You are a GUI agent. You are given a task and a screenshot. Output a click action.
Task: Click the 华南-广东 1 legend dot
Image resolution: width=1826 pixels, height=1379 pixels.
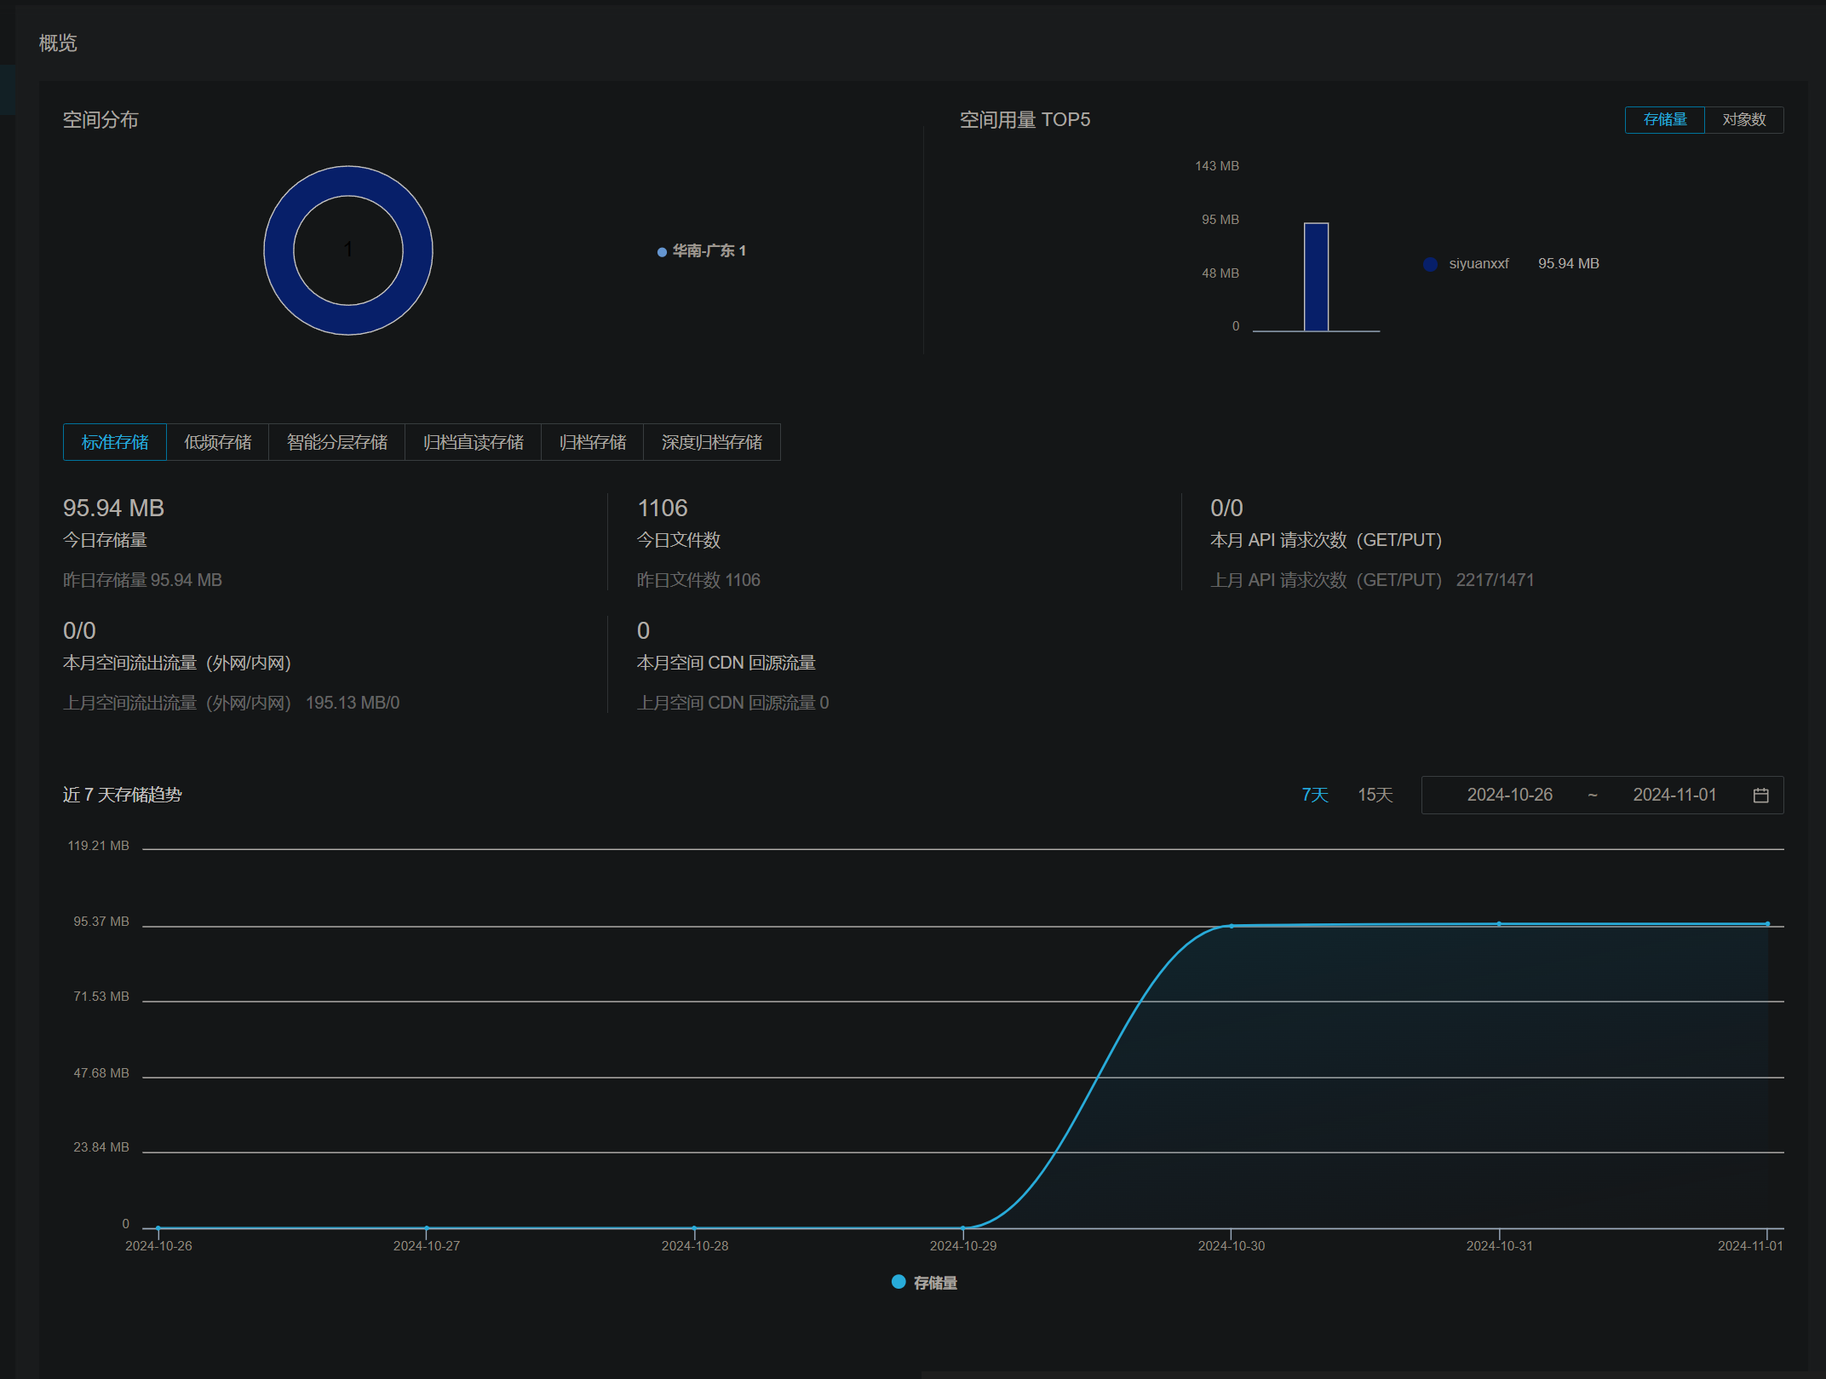coord(662,252)
